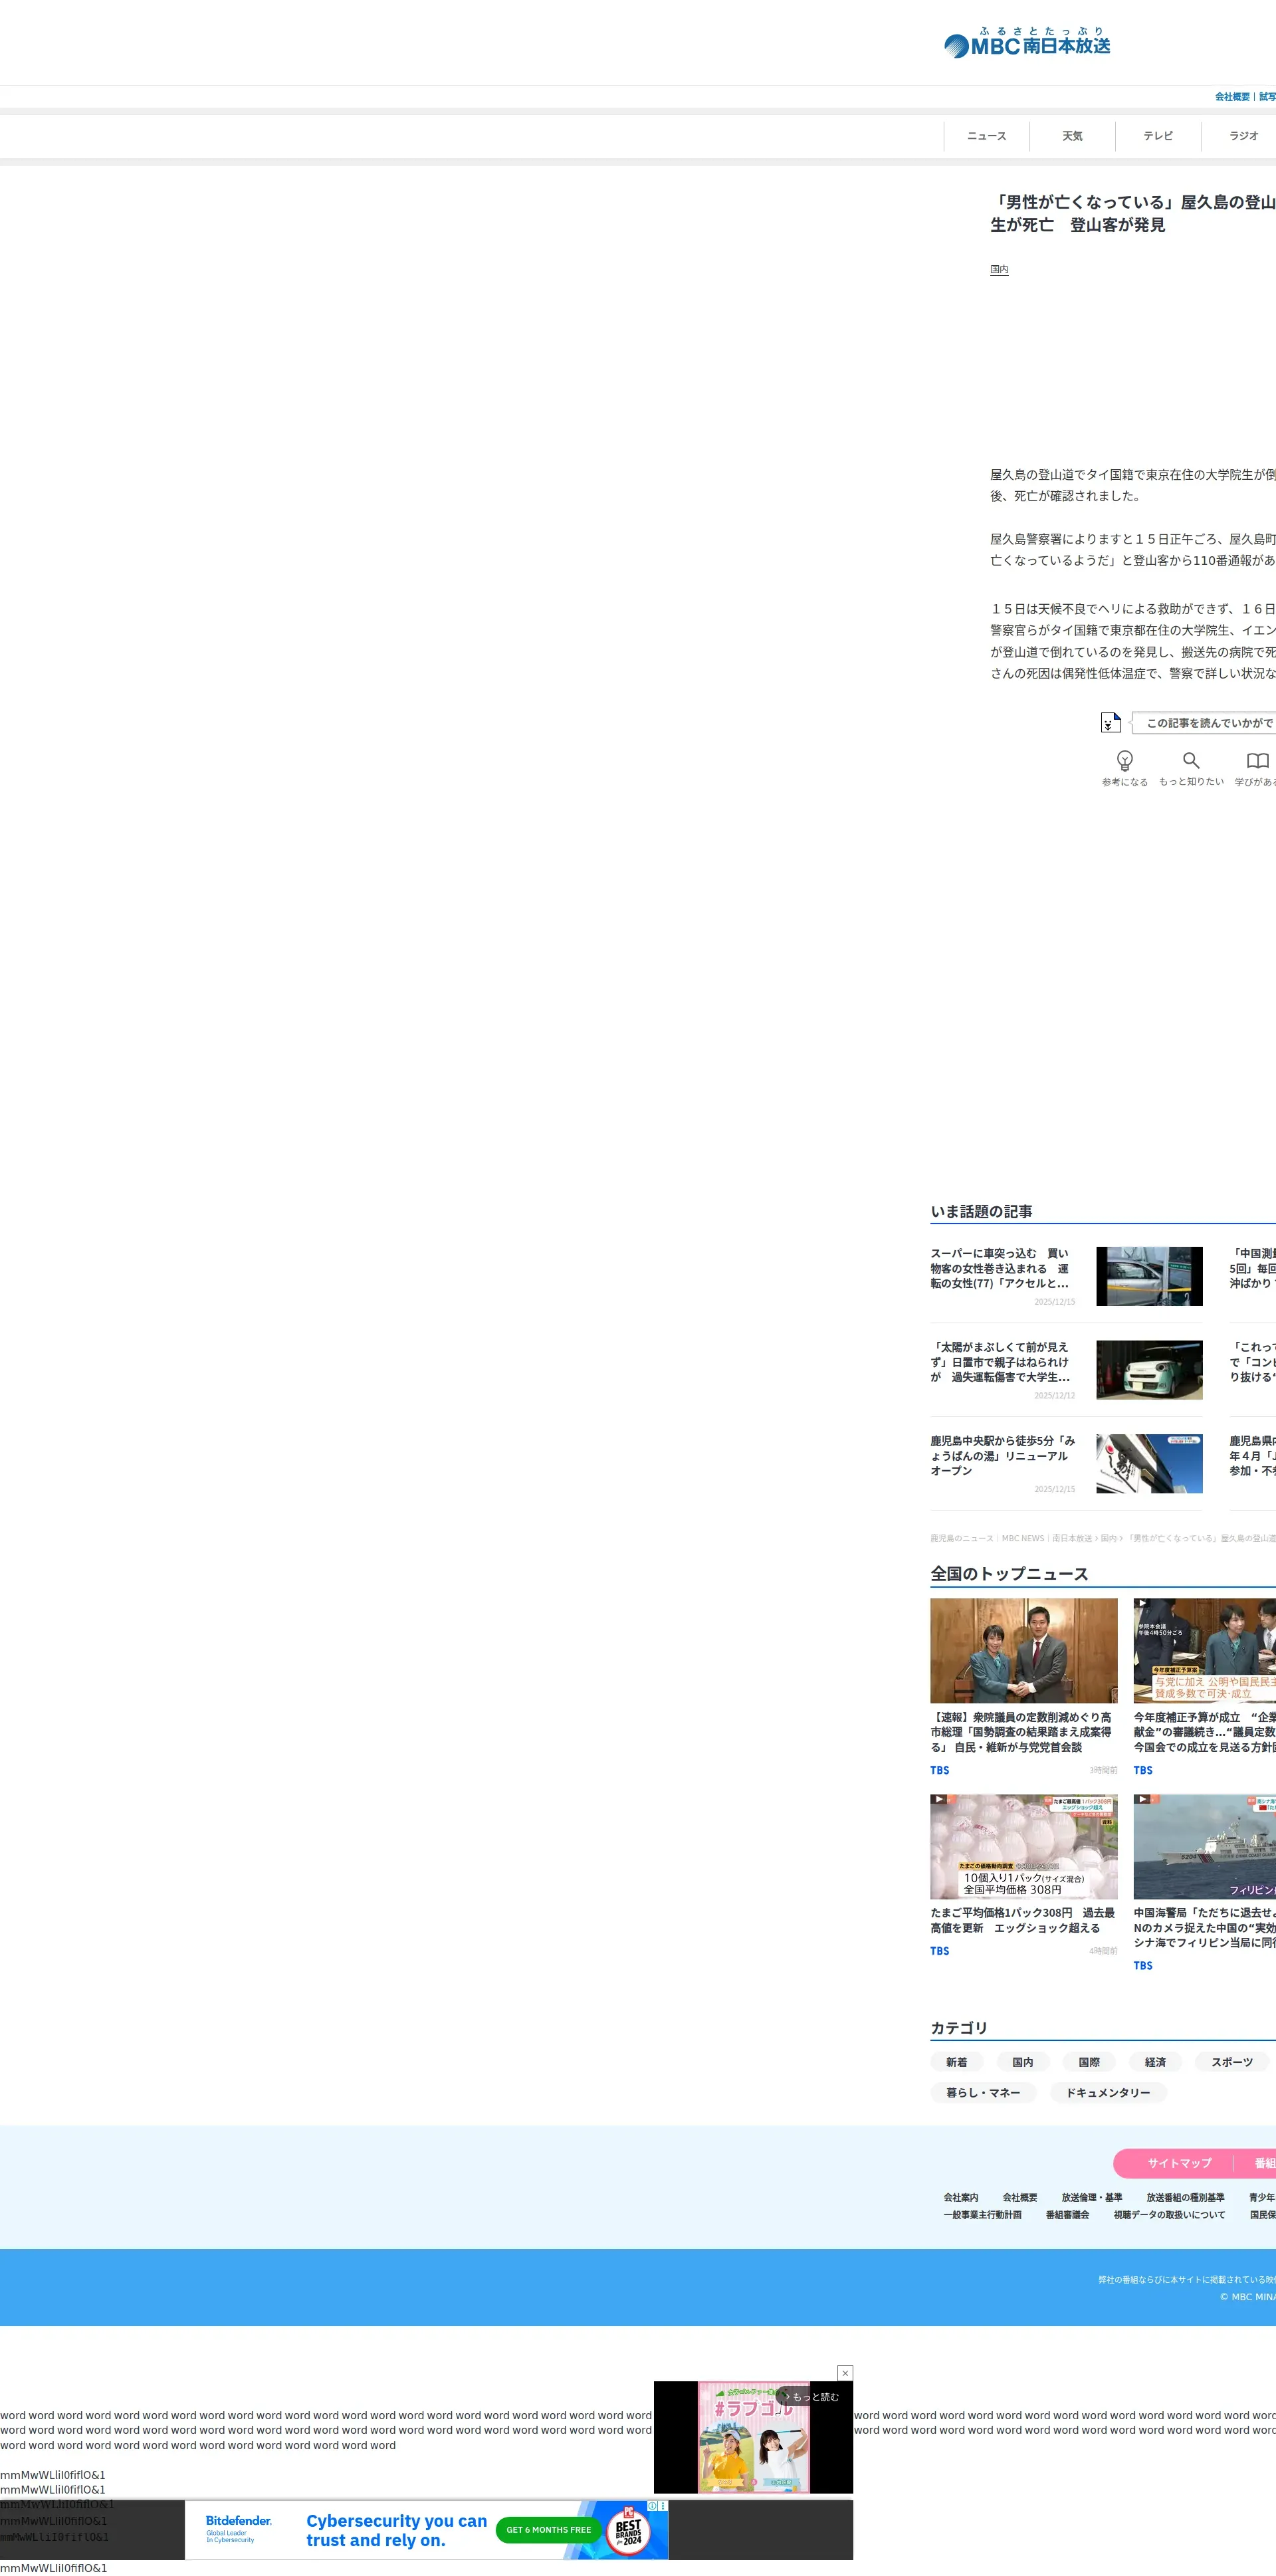Image resolution: width=1276 pixels, height=2576 pixels.
Task: Open the car crashed into supermarket thumbnail
Action: (x=1149, y=1276)
